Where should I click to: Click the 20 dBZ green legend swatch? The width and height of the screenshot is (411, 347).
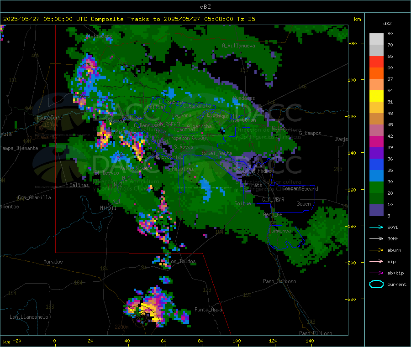coord(376,199)
